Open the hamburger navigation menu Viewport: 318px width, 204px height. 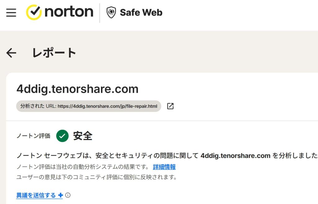[11, 12]
